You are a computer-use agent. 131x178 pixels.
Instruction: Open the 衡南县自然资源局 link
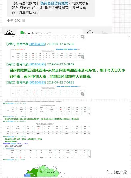coord(54,3)
